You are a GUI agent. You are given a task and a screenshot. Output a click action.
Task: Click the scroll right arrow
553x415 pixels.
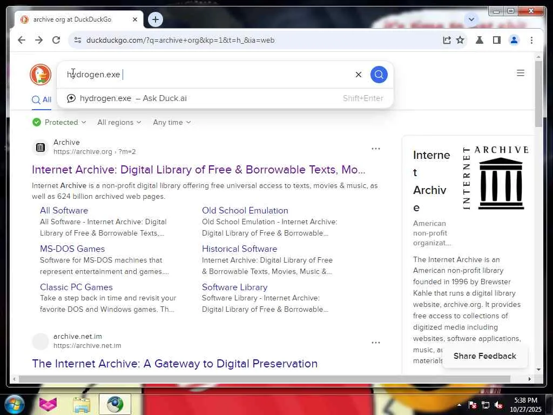pyautogui.click(x=529, y=379)
